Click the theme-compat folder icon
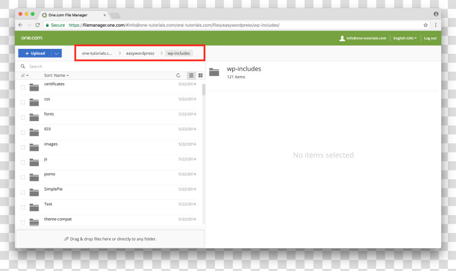Viewport: 456px width, 271px height. 34,222
